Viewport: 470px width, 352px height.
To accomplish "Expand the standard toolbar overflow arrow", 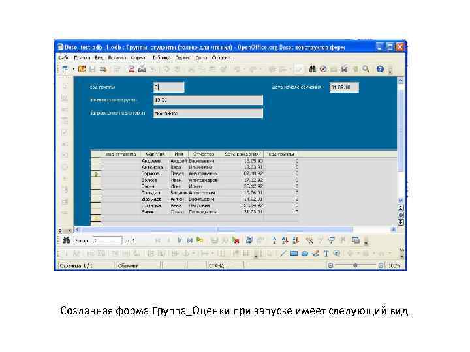I will tap(390, 71).
